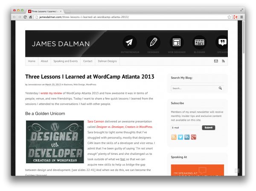
Task: Click the RSS feed icon in the nav bar
Action: click(223, 61)
